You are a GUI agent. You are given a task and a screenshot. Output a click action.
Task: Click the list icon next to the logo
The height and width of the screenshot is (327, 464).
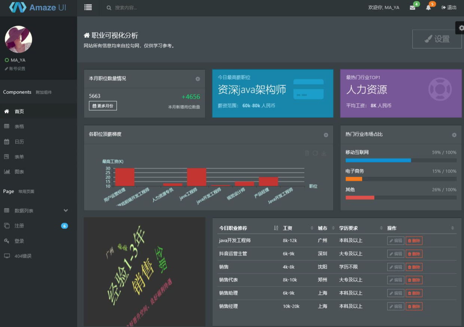(x=88, y=7)
